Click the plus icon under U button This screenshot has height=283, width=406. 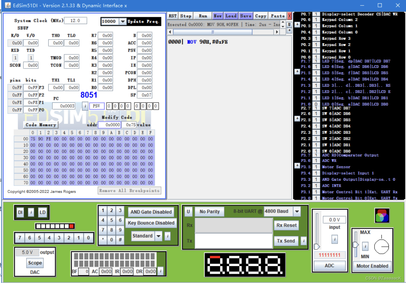[289, 30]
